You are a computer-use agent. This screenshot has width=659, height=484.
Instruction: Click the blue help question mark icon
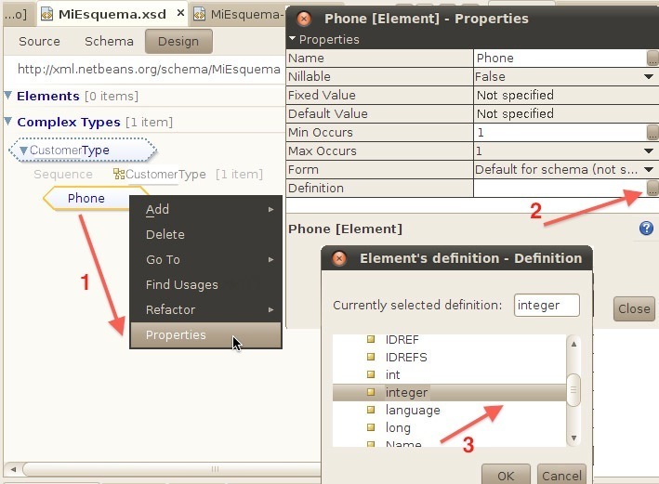pos(646,229)
